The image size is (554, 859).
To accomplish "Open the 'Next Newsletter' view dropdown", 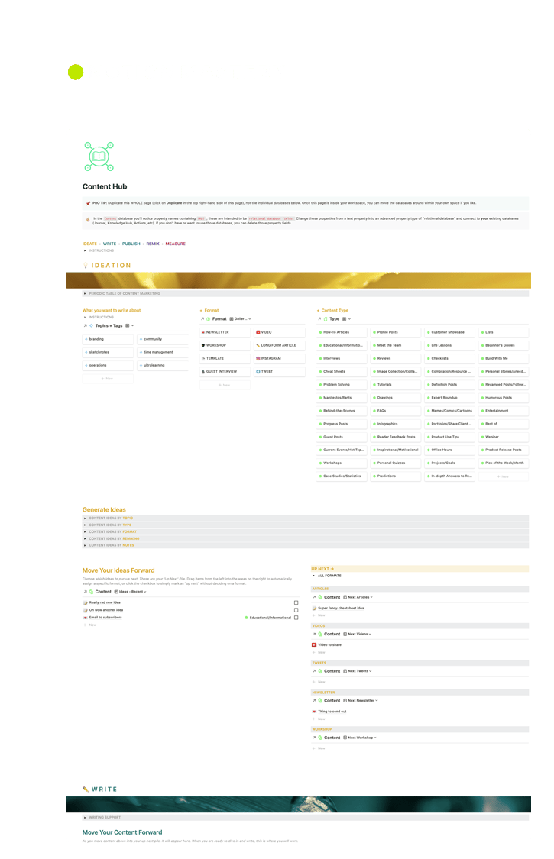I will tap(361, 701).
